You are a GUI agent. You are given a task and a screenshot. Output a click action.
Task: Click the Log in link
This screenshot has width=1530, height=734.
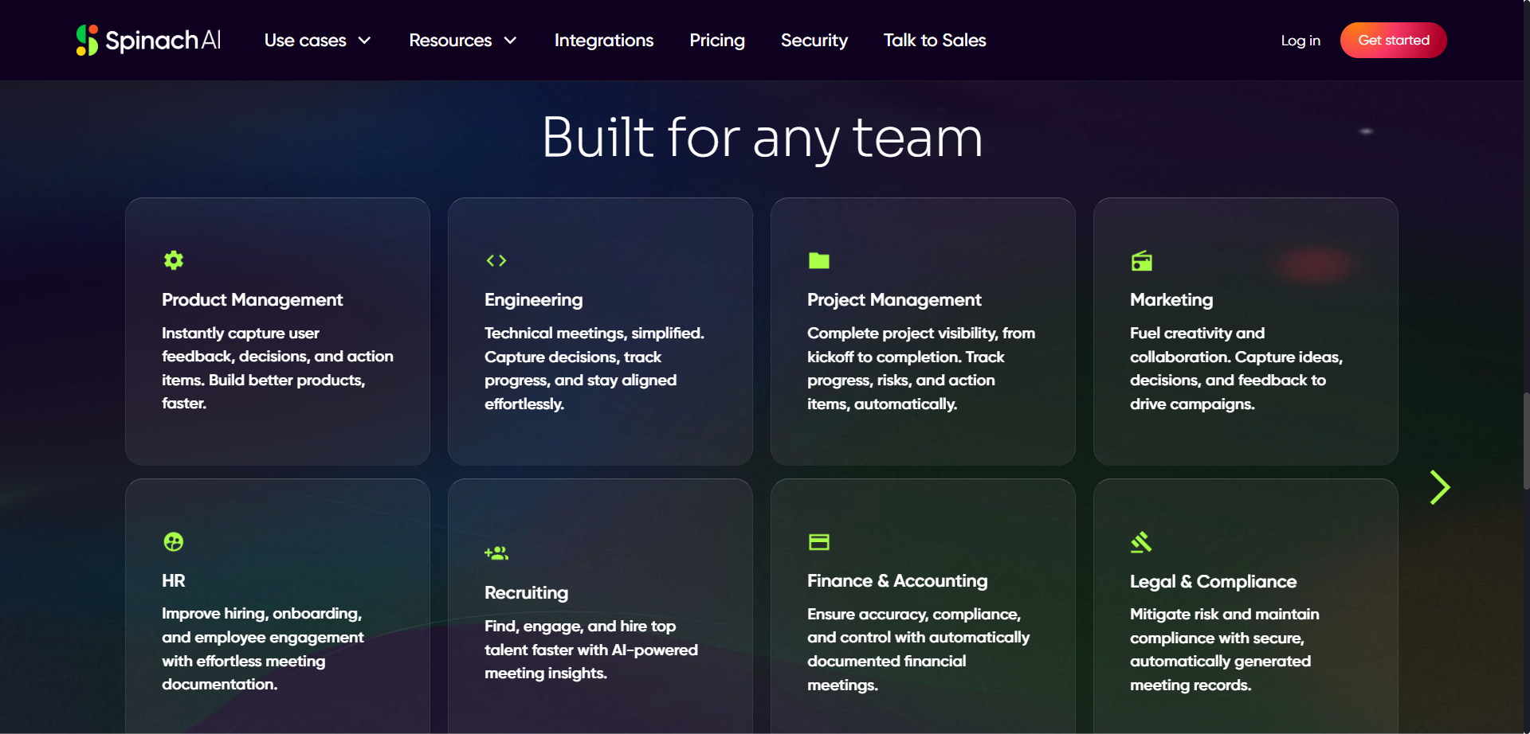click(x=1300, y=40)
